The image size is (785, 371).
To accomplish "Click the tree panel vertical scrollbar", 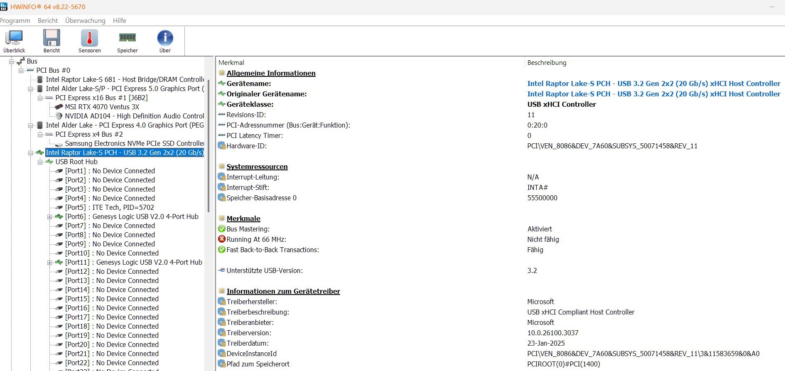I will (209, 145).
